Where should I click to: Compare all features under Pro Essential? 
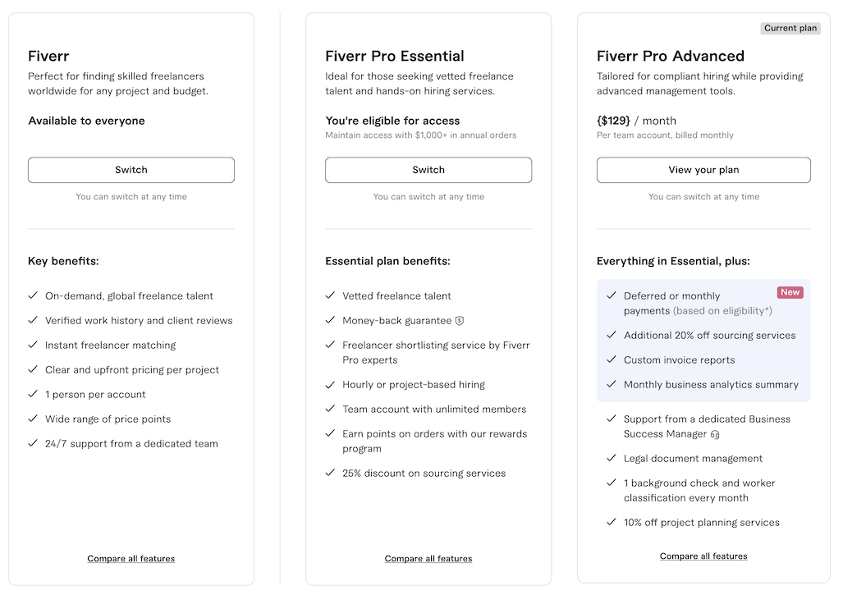428,559
